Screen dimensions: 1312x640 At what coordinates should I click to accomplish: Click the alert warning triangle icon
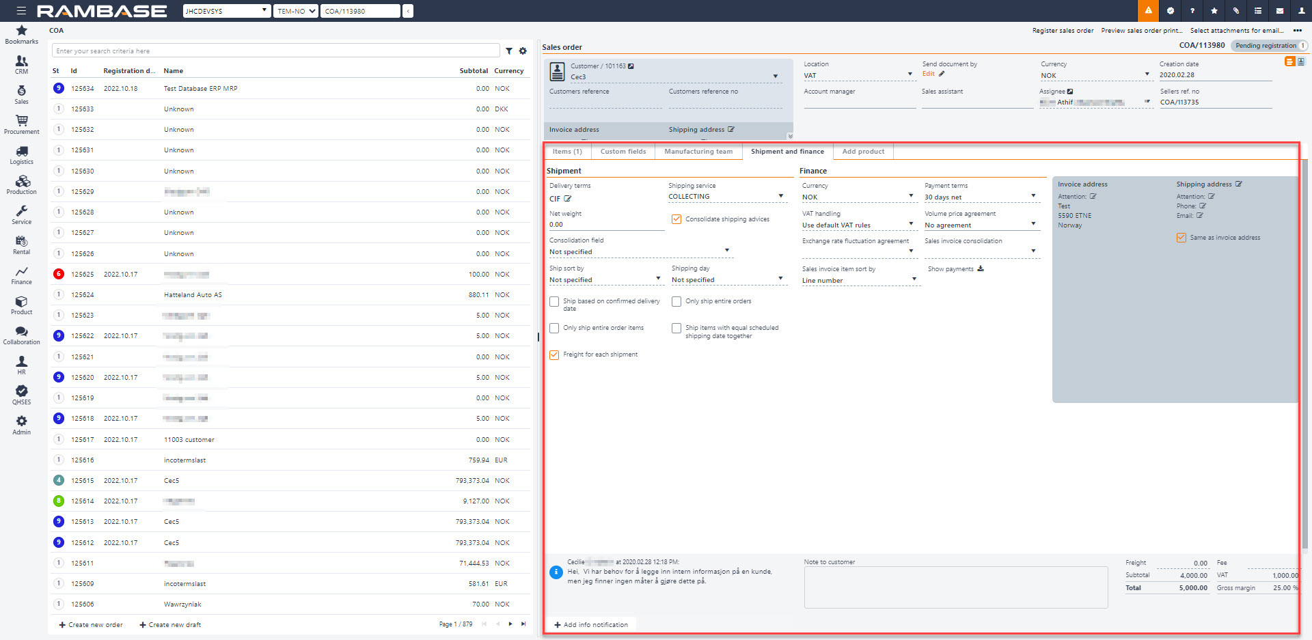pos(1148,11)
